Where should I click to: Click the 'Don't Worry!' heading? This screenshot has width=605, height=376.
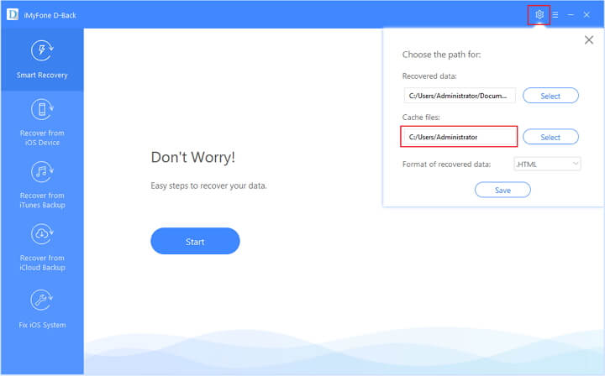click(x=193, y=157)
